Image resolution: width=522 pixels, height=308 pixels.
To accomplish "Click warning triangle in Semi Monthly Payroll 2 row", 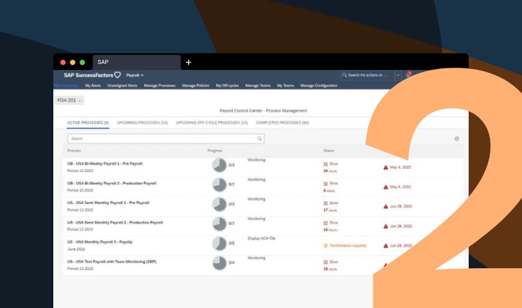I will tap(386, 226).
